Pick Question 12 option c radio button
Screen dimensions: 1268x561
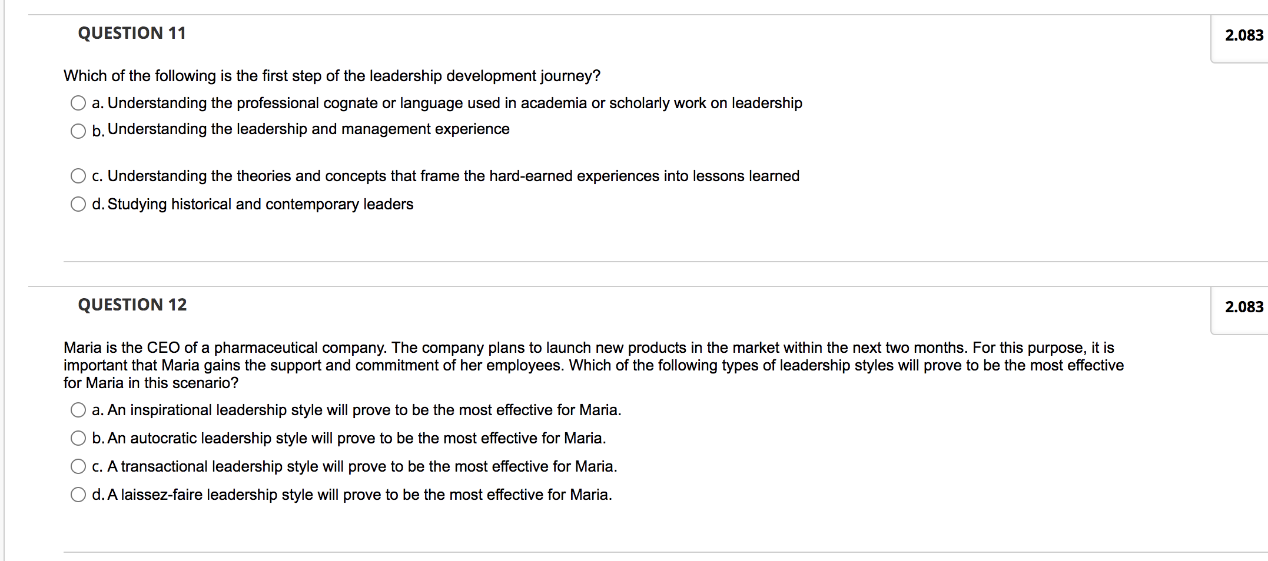(78, 466)
